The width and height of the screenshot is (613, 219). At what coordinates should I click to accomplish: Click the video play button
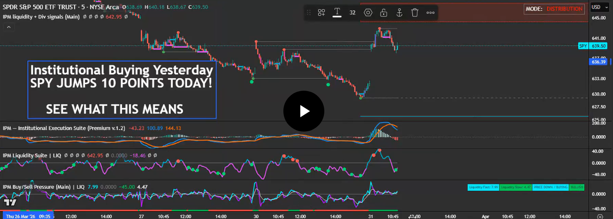303,111
